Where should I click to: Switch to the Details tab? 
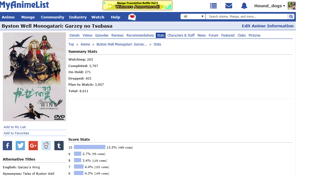pos(75,35)
